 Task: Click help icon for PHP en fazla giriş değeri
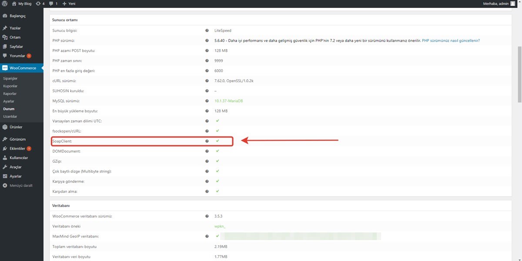(207, 70)
